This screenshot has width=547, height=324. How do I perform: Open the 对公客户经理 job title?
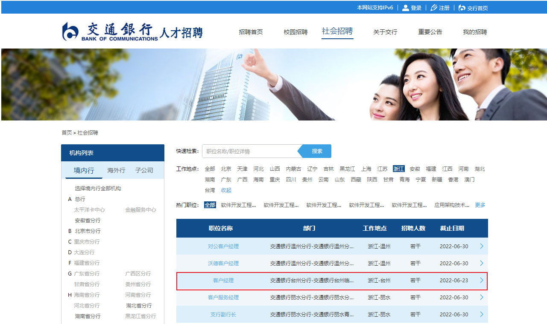point(223,246)
